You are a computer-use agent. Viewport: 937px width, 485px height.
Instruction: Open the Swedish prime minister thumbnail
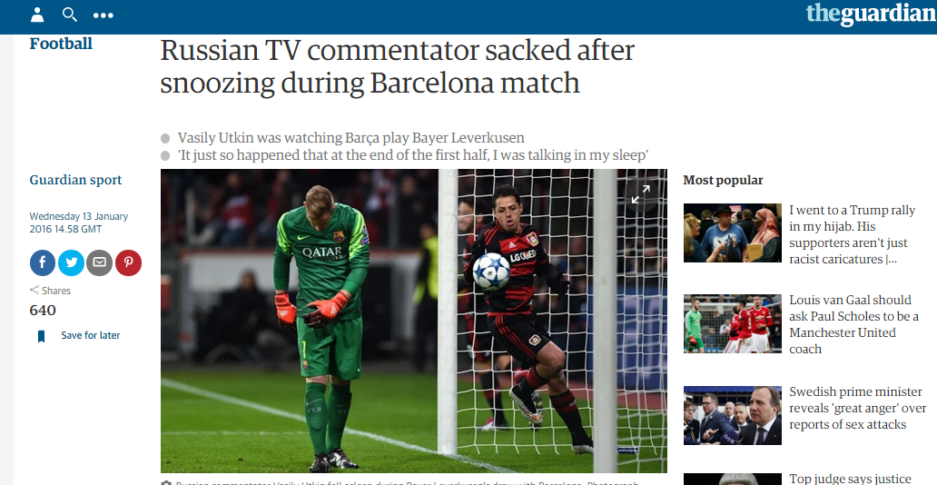(x=733, y=415)
